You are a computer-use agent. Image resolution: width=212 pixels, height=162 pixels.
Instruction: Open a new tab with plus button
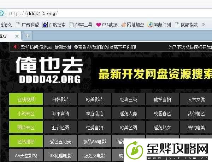tap(28, 36)
